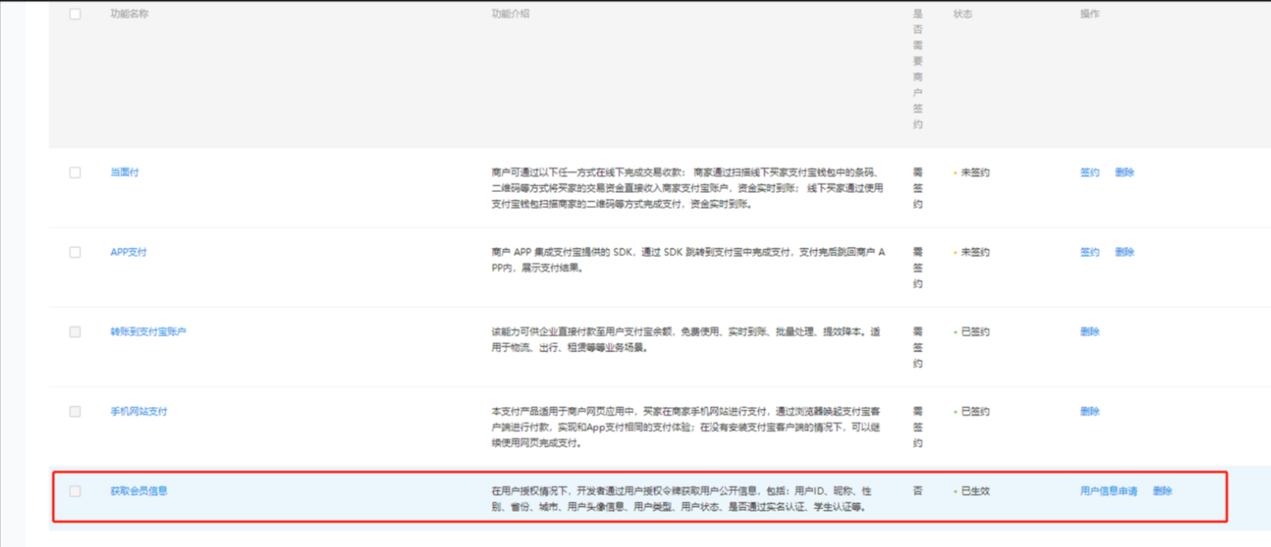The image size is (1271, 547).
Task: Open 用户信息申请 for 获取会员信息
Action: (x=1108, y=491)
